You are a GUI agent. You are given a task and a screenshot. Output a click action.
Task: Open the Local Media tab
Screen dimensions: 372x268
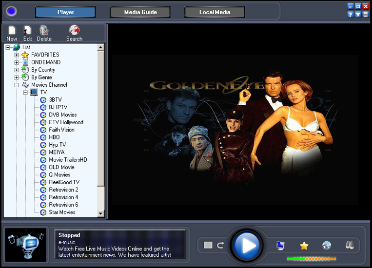coord(215,12)
